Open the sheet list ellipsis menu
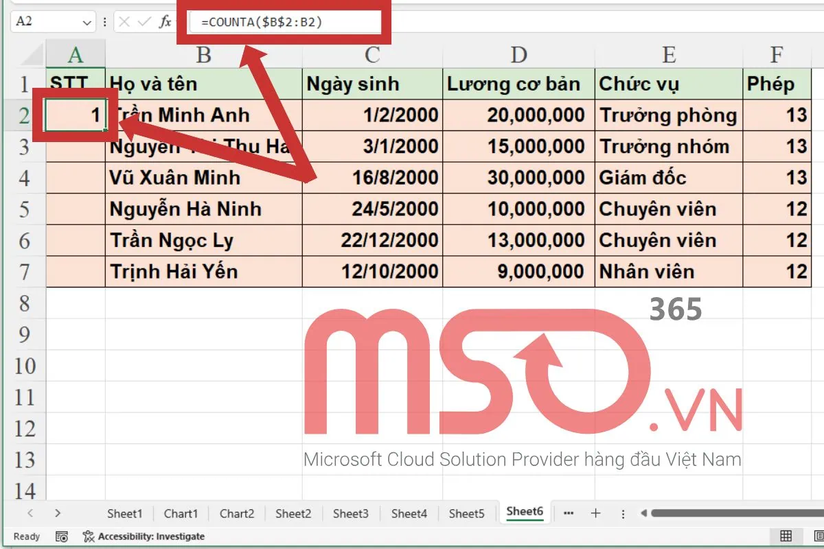 (569, 513)
